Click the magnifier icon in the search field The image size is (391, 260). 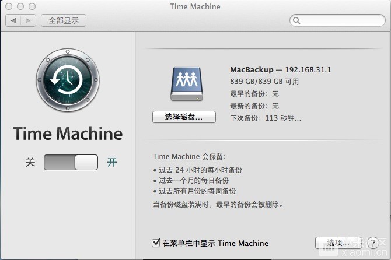pos(297,20)
